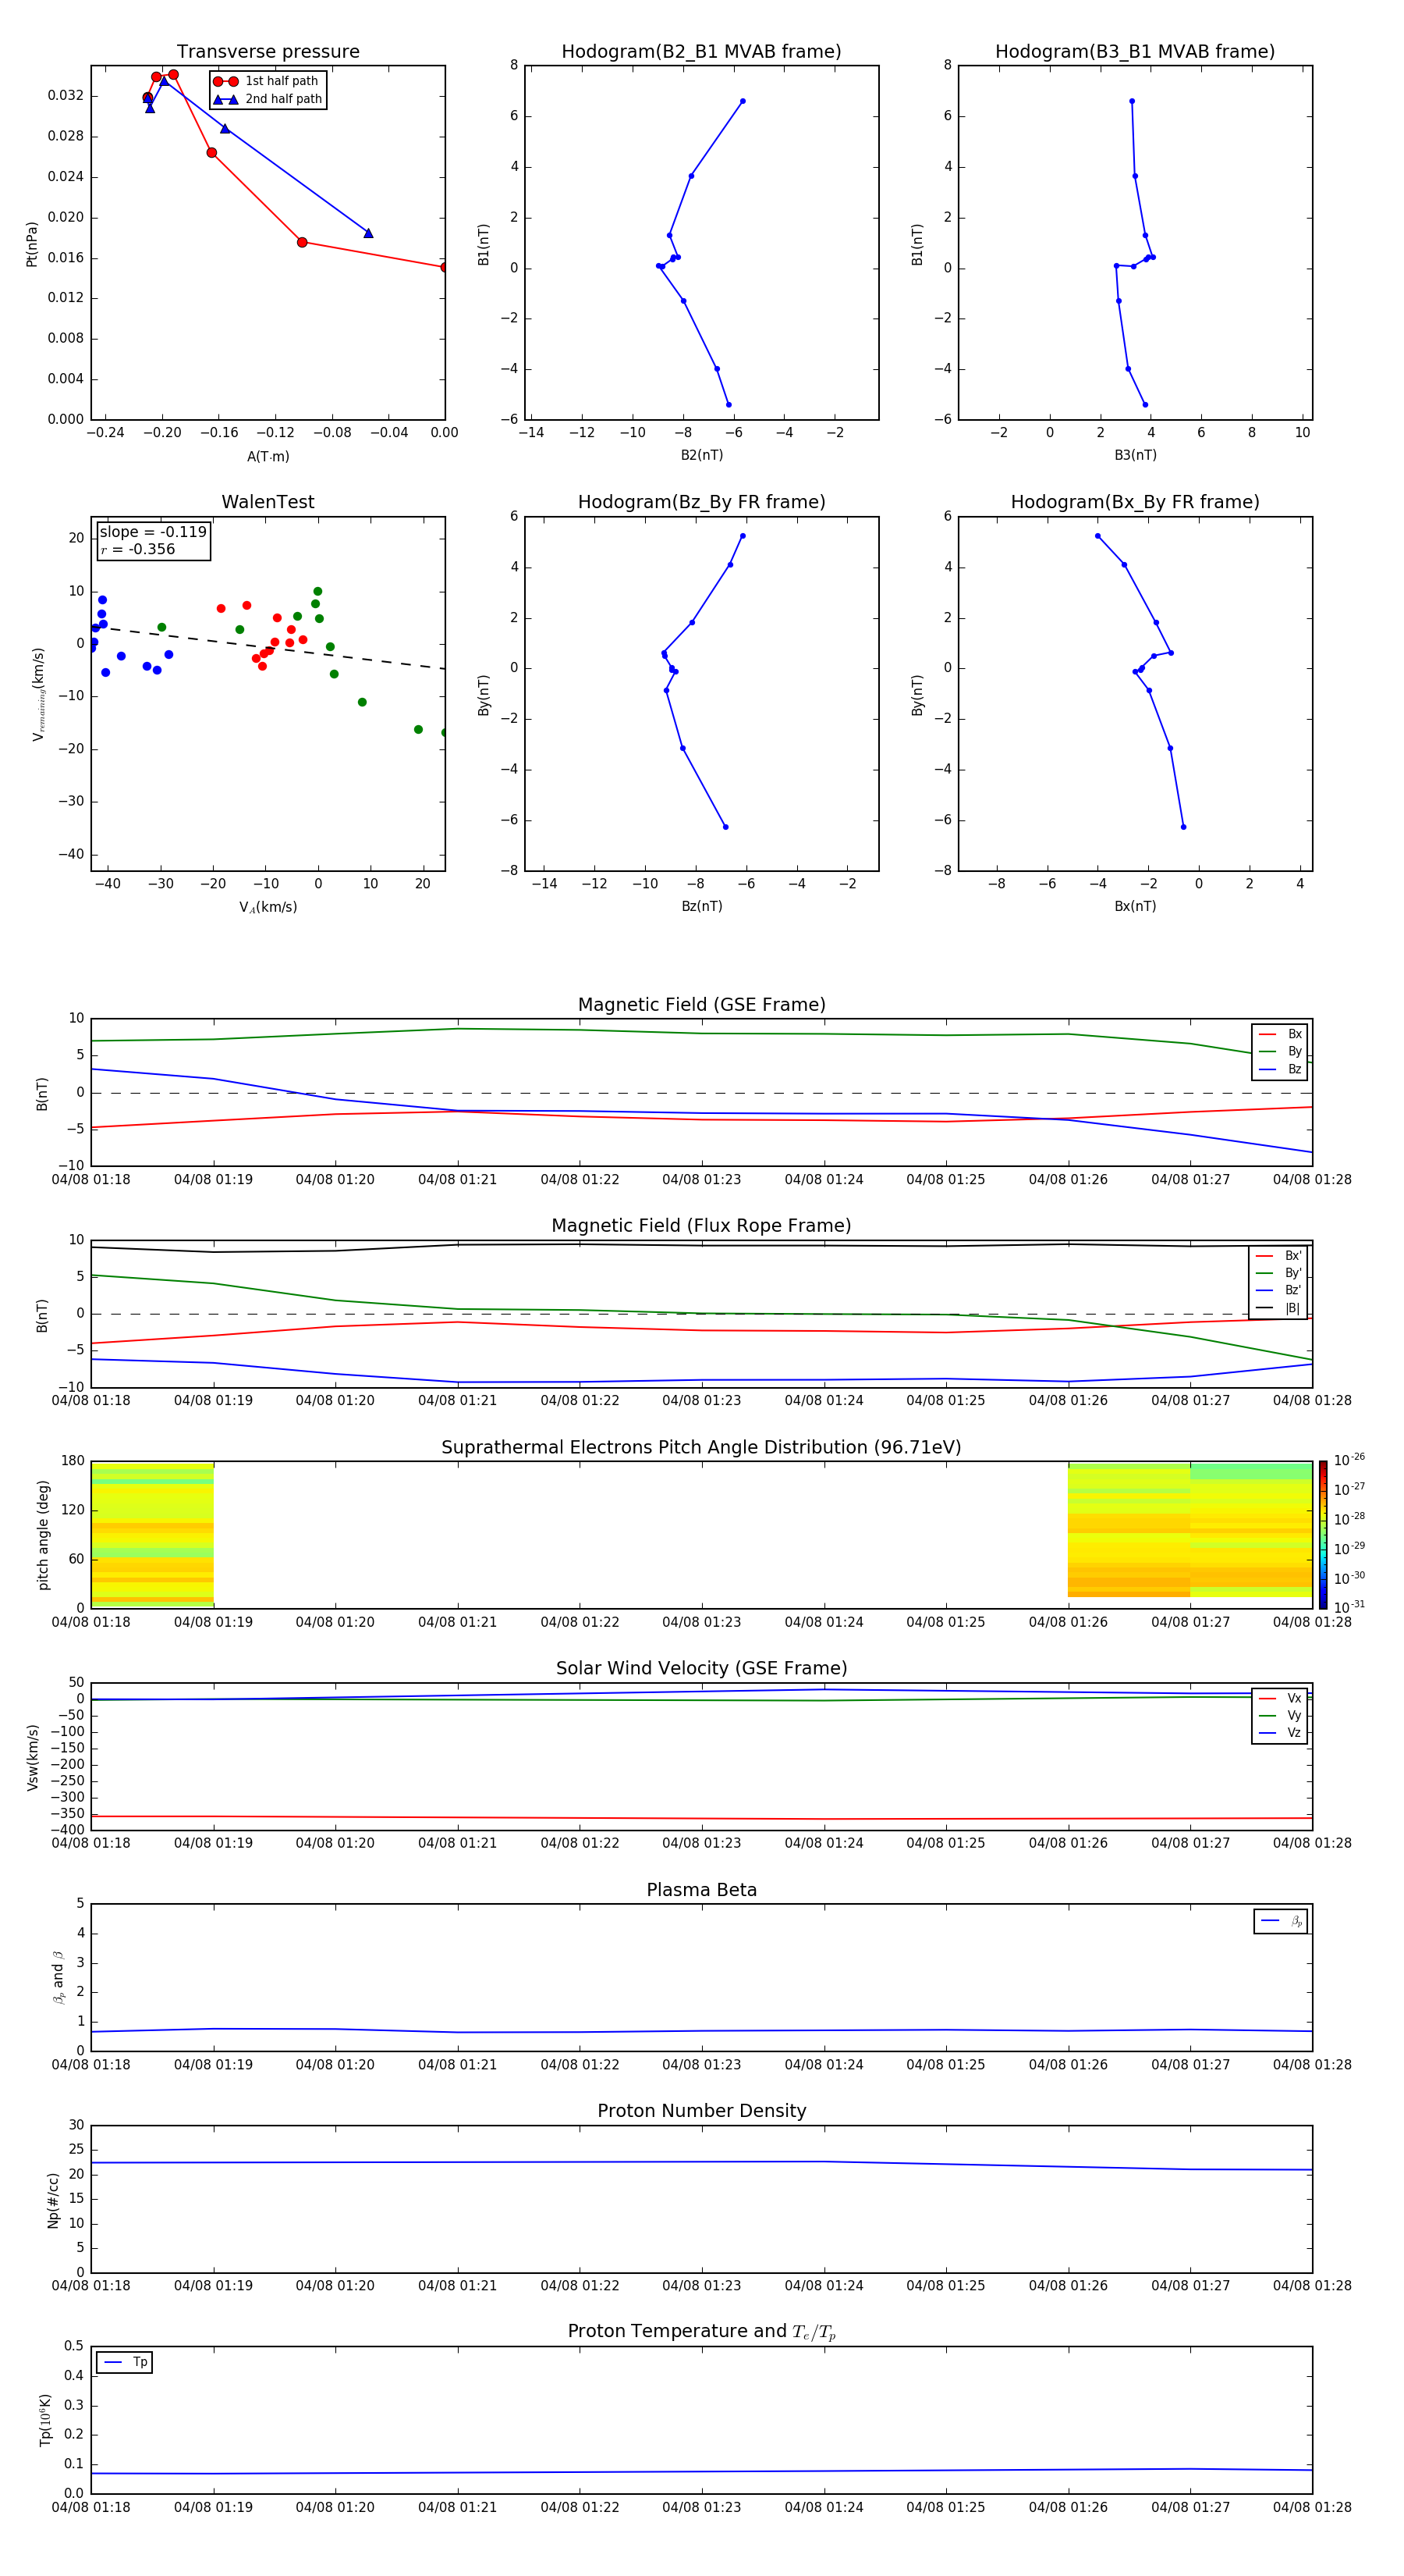1404x2576 pixels.
Task: Click 'Solar Wind Velocity (GSE Frame)' title
Action: 701,1668
